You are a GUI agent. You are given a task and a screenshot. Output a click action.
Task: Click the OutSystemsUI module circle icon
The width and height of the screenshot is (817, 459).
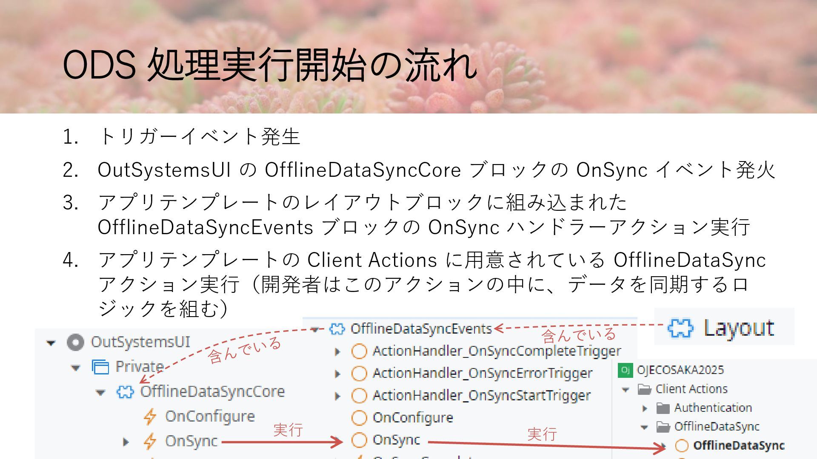click(x=75, y=342)
